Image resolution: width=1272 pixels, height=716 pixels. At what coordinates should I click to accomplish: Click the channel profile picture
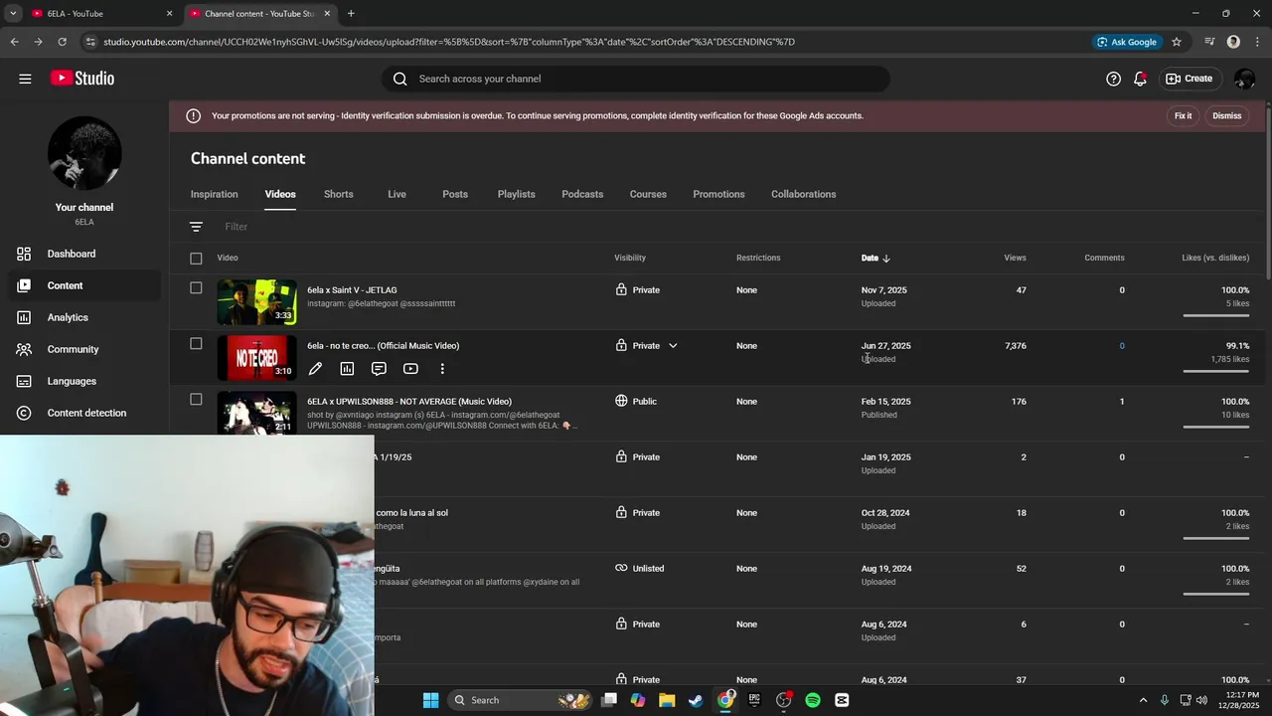(x=84, y=153)
